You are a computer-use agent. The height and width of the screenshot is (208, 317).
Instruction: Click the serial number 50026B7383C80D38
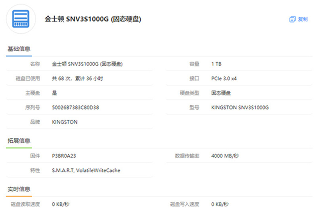[x=75, y=107]
